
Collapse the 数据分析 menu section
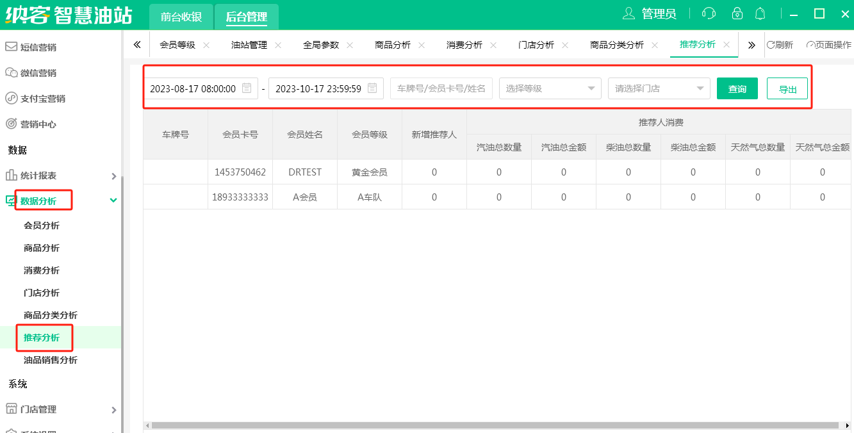click(113, 200)
